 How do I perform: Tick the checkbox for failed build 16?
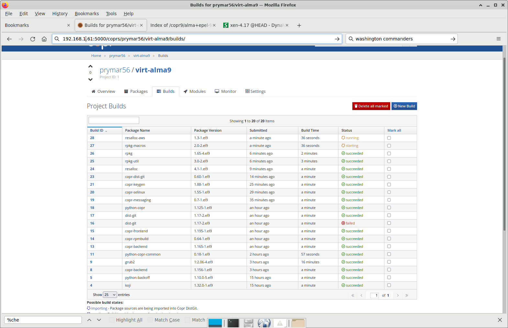(x=389, y=223)
